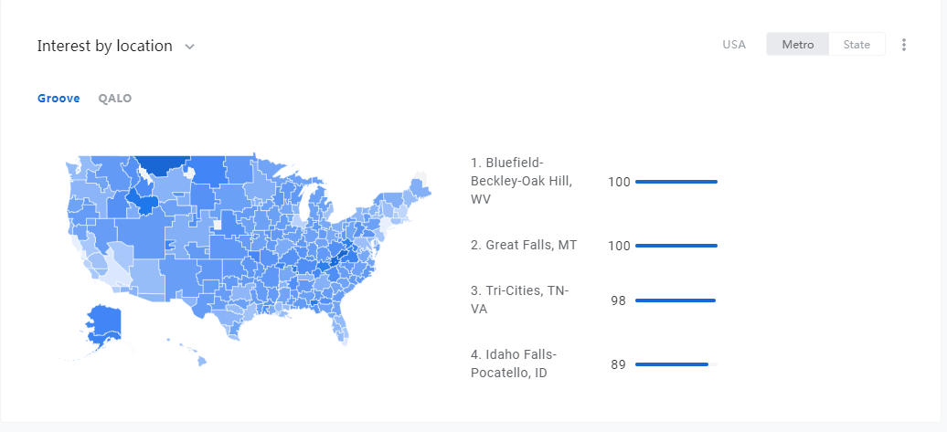This screenshot has height=432, width=947.
Task: Switch to the Metro view toggle
Action: point(798,44)
